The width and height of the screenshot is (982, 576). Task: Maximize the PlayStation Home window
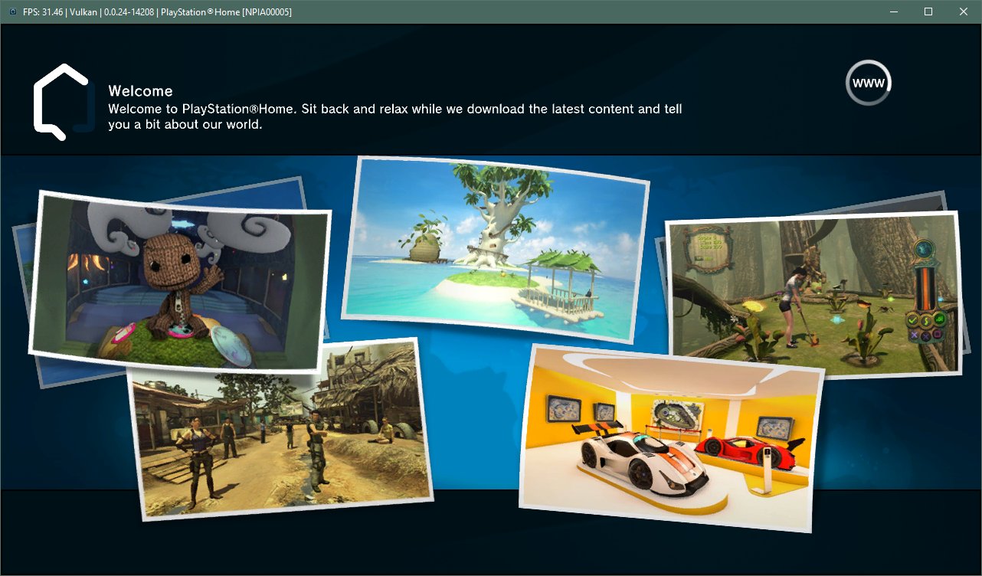click(928, 11)
